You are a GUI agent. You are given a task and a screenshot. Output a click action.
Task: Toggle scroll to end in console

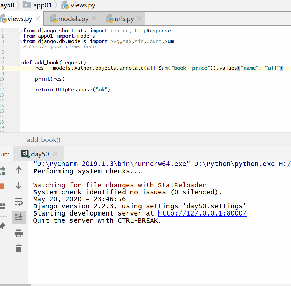(19, 217)
